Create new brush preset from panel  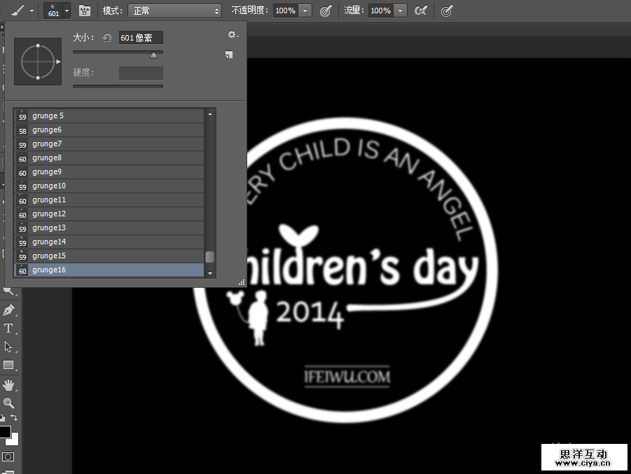coord(229,55)
